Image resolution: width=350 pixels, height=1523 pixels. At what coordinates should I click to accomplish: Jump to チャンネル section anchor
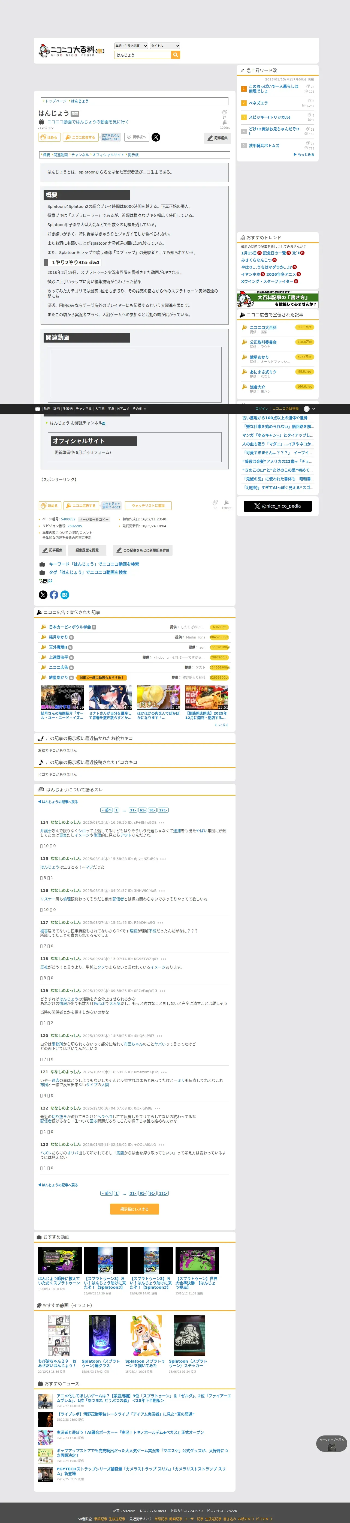tap(80, 155)
